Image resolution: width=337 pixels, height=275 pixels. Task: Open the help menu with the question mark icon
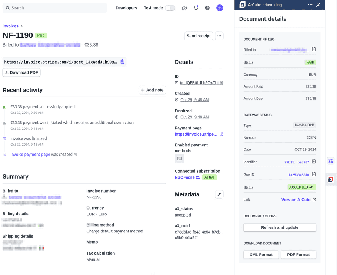point(184,8)
